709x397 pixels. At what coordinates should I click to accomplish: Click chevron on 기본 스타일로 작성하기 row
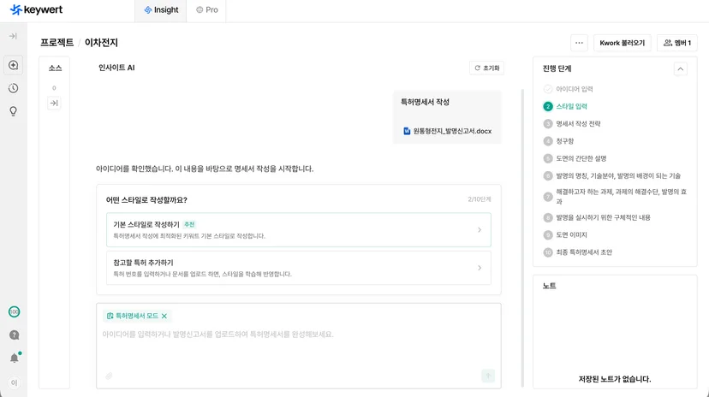coord(480,230)
